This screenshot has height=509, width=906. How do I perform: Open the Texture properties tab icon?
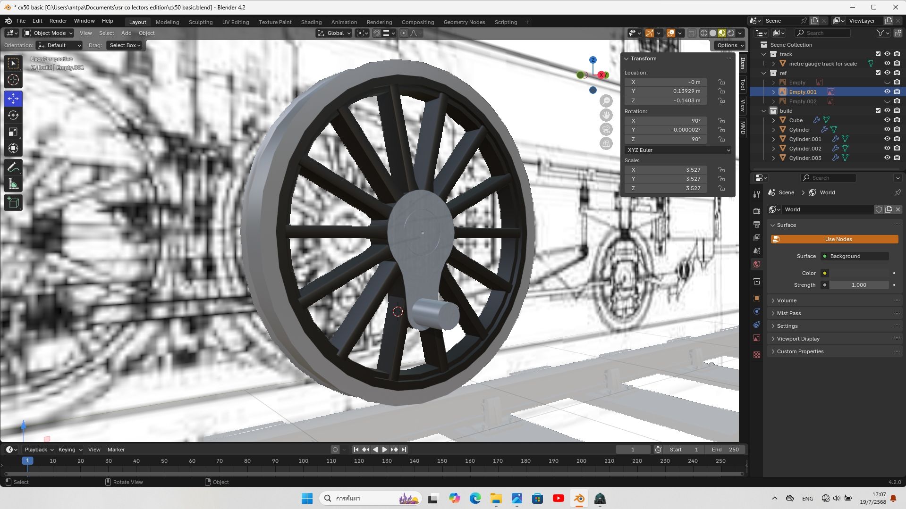point(757,355)
